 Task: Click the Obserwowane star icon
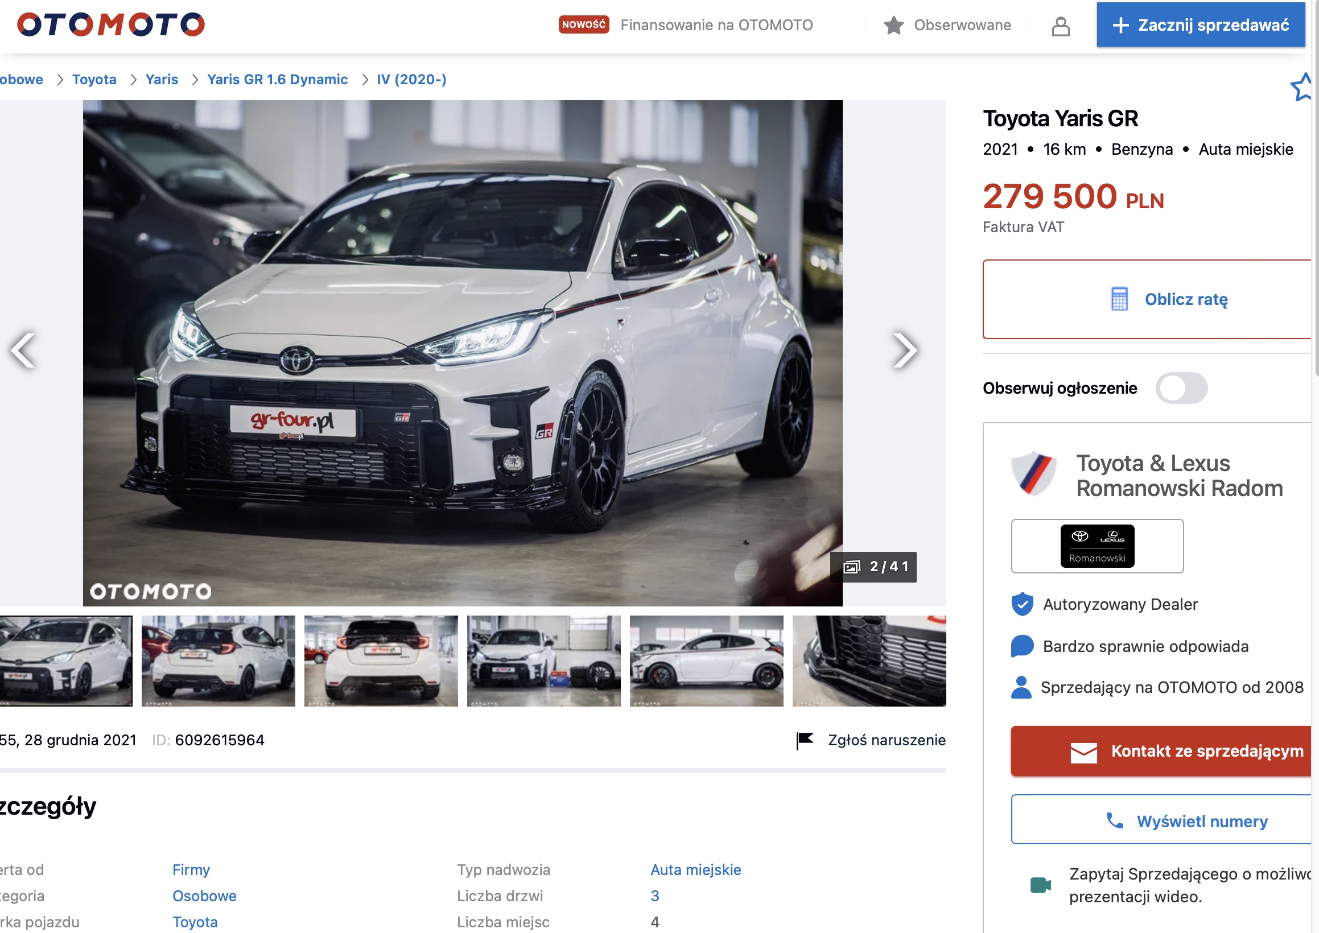(893, 25)
